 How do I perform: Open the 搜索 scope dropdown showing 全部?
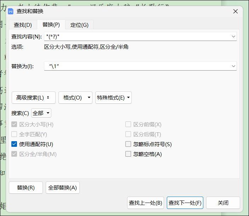41,113
